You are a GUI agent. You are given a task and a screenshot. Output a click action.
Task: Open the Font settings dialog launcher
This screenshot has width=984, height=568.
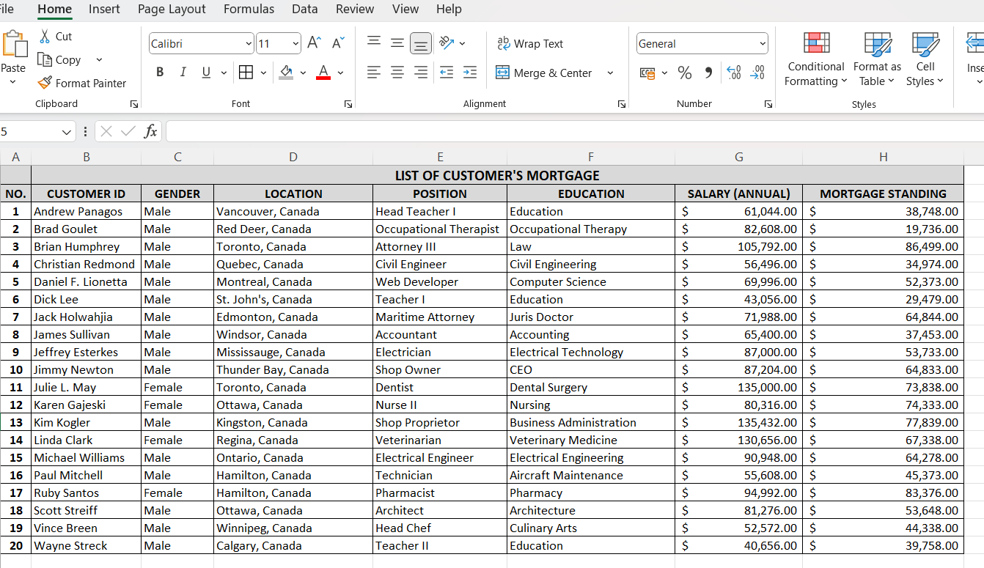click(x=348, y=104)
